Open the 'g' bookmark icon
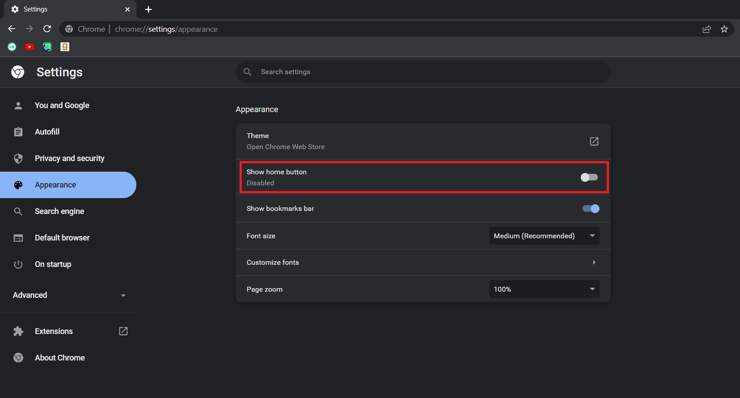The height and width of the screenshot is (398, 740). 65,47
